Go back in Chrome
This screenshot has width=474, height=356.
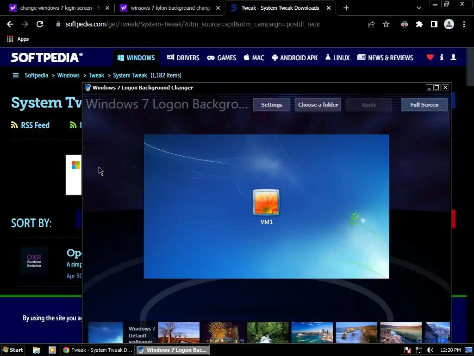(10, 24)
